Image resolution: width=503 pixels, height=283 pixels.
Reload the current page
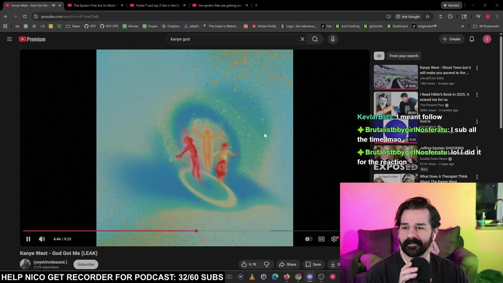24,17
